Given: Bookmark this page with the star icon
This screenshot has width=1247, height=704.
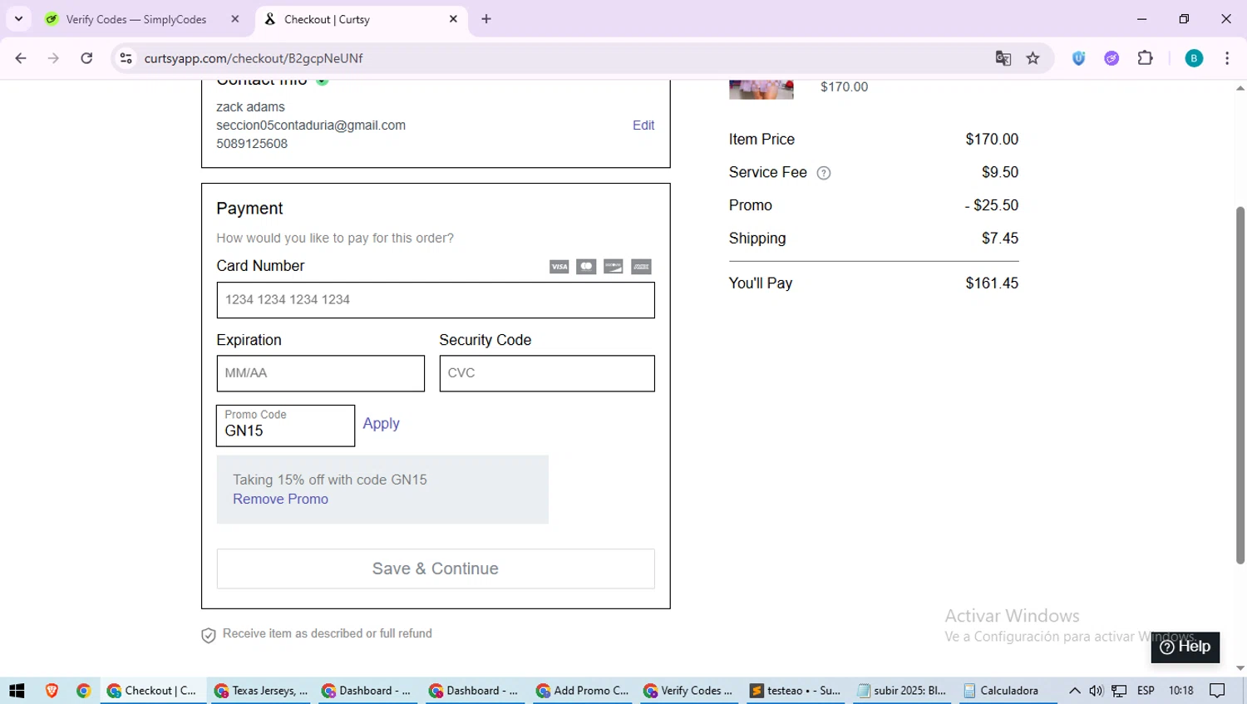Looking at the screenshot, I should (x=1033, y=58).
